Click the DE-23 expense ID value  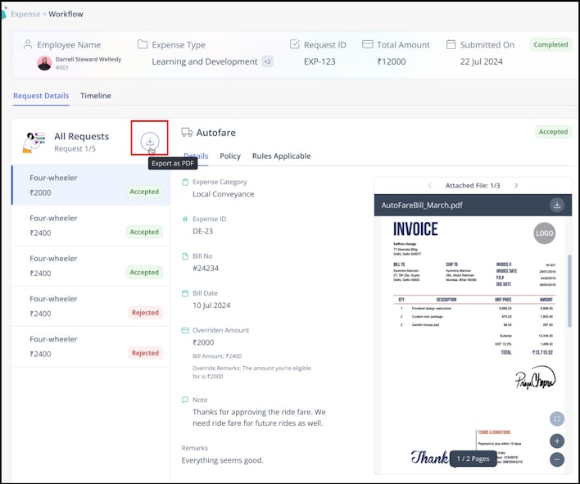pyautogui.click(x=202, y=231)
